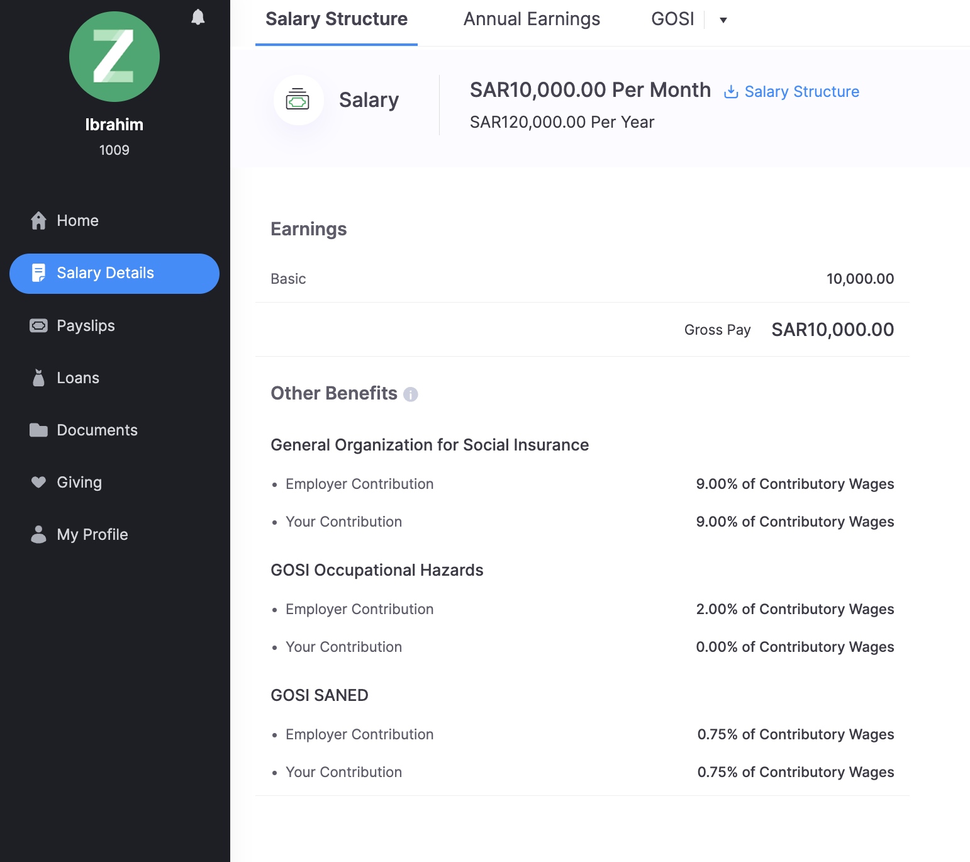Click the download icon beside Salary Structure
Viewport: 970px width, 862px height.
tap(731, 92)
